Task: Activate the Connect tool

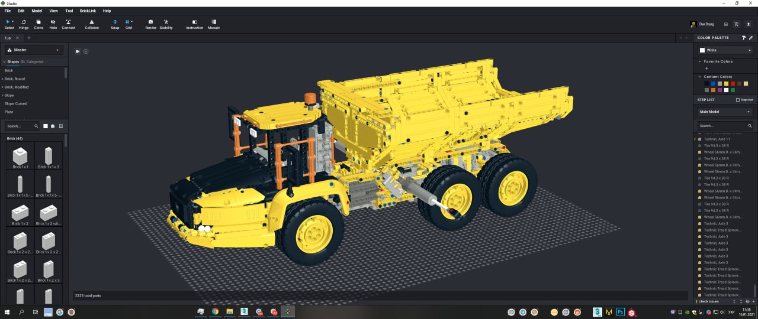Action: 69,24
